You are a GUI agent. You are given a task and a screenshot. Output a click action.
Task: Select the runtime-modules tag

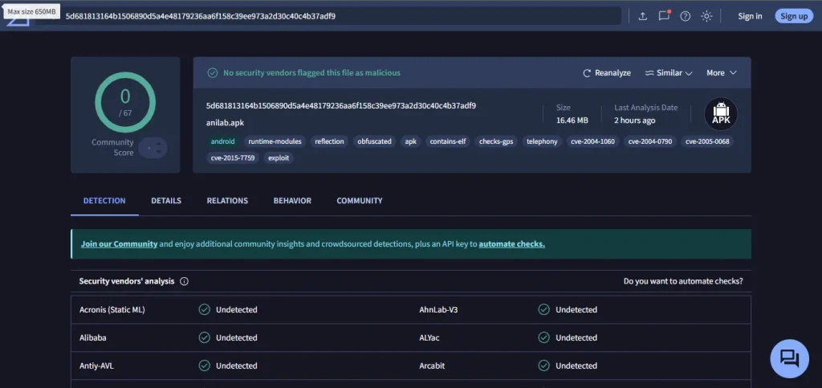coord(275,141)
